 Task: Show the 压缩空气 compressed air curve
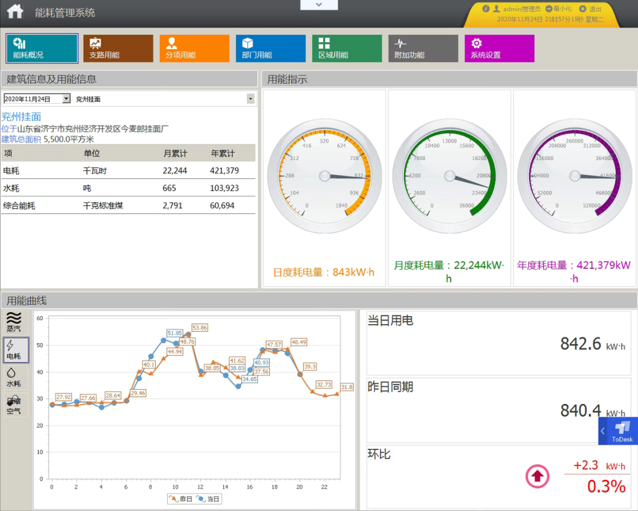click(14, 405)
